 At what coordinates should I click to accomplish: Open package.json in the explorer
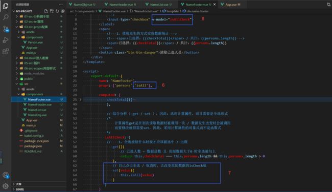point(39,146)
